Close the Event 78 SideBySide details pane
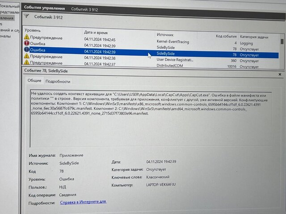Viewport: 286px width, 214px height. (x=280, y=74)
